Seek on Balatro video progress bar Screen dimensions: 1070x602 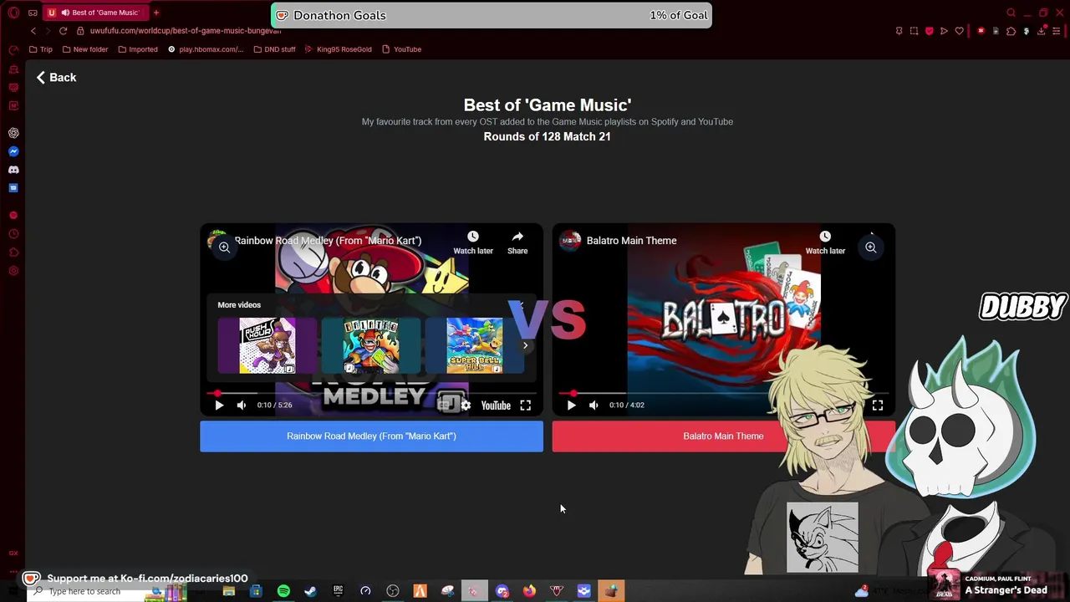point(723,393)
